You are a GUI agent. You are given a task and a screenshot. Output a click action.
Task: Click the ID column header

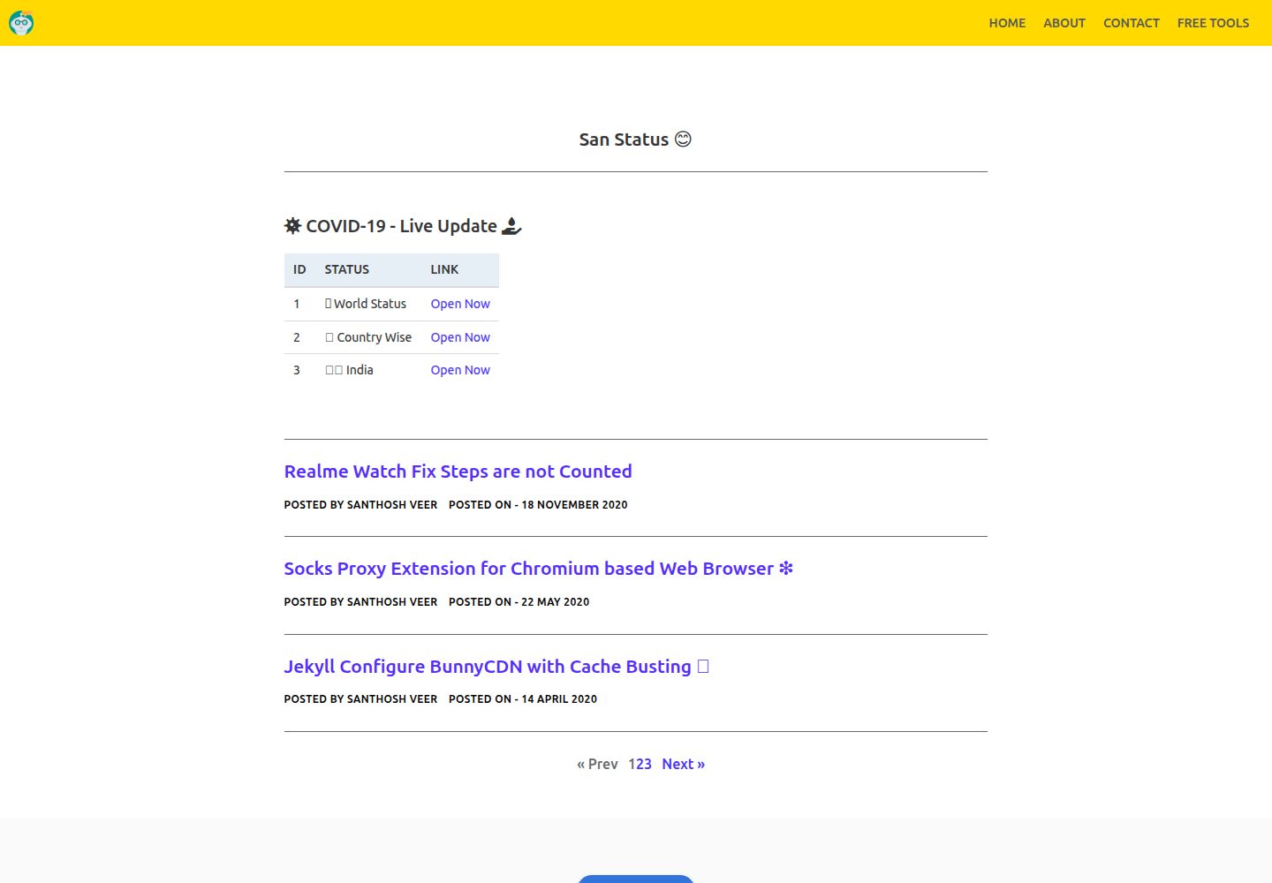point(299,269)
